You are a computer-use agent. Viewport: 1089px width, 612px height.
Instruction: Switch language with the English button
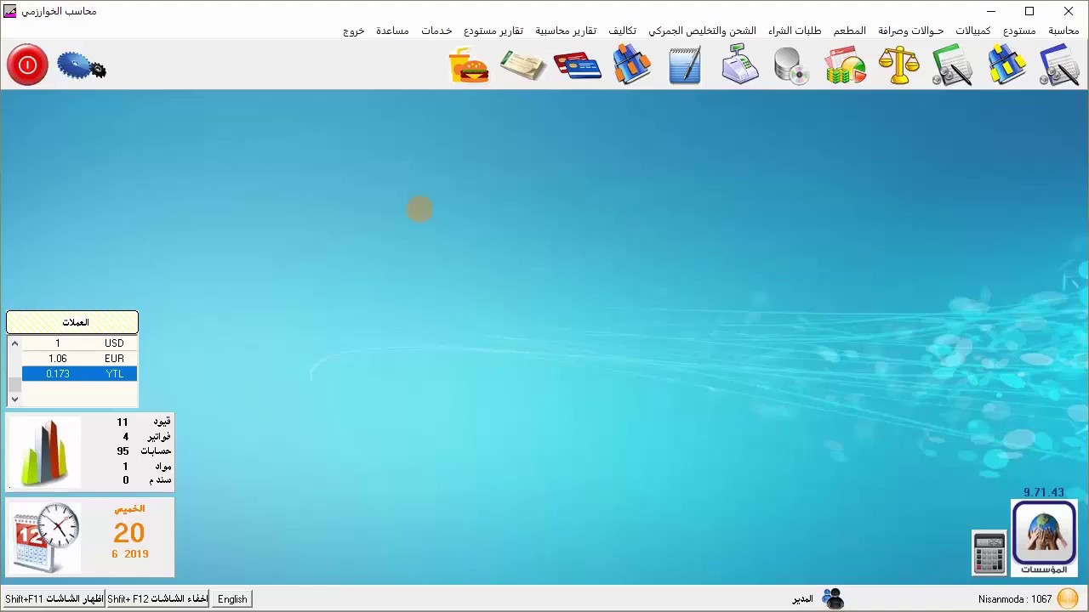pyautogui.click(x=232, y=599)
